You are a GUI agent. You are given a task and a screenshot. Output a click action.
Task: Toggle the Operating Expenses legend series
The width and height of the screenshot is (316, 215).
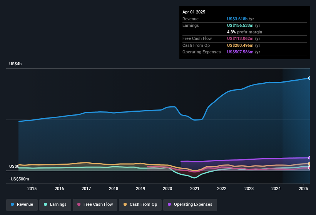(x=190, y=205)
